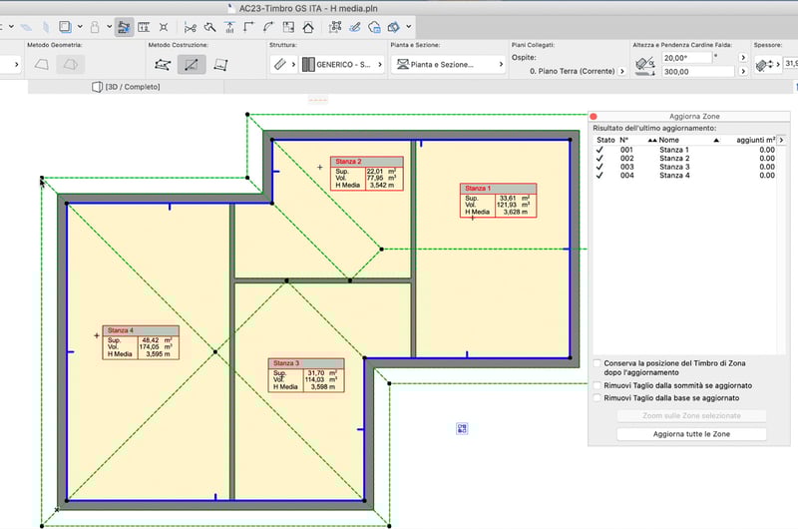Enable Conserva la posizione del Timbro checkbox

(x=598, y=363)
